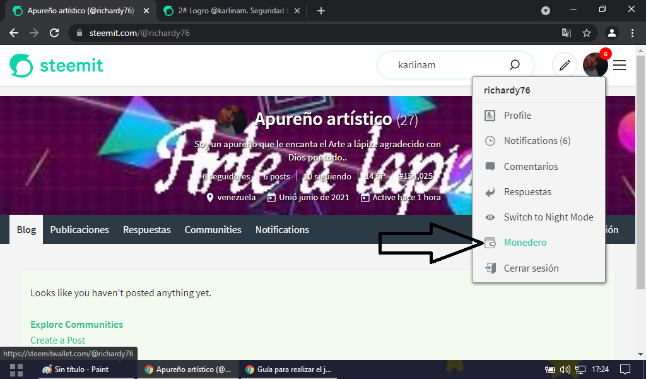Click the address bar URL

[139, 33]
